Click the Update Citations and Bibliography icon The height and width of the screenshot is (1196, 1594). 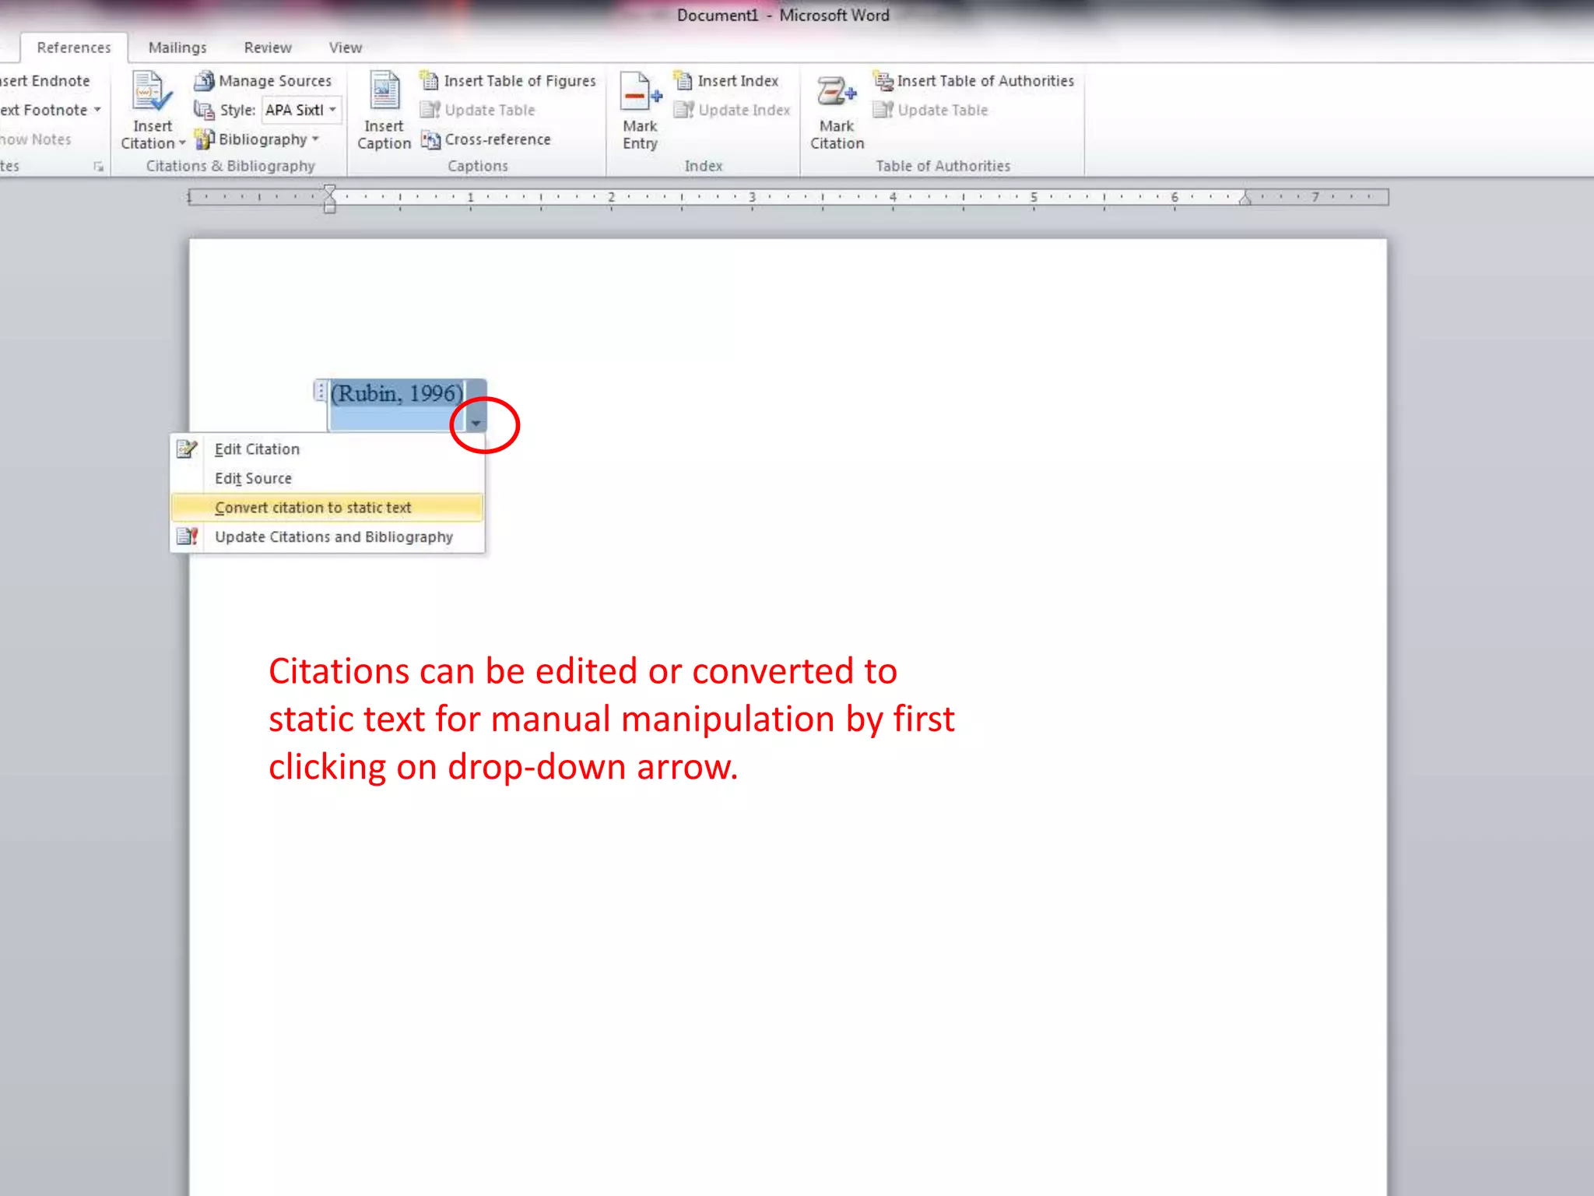coord(187,536)
